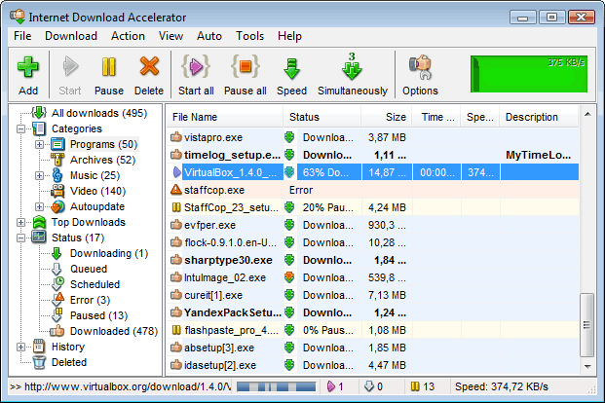This screenshot has width=605, height=403.
Task: Select the Programs (50) category
Action: click(103, 144)
